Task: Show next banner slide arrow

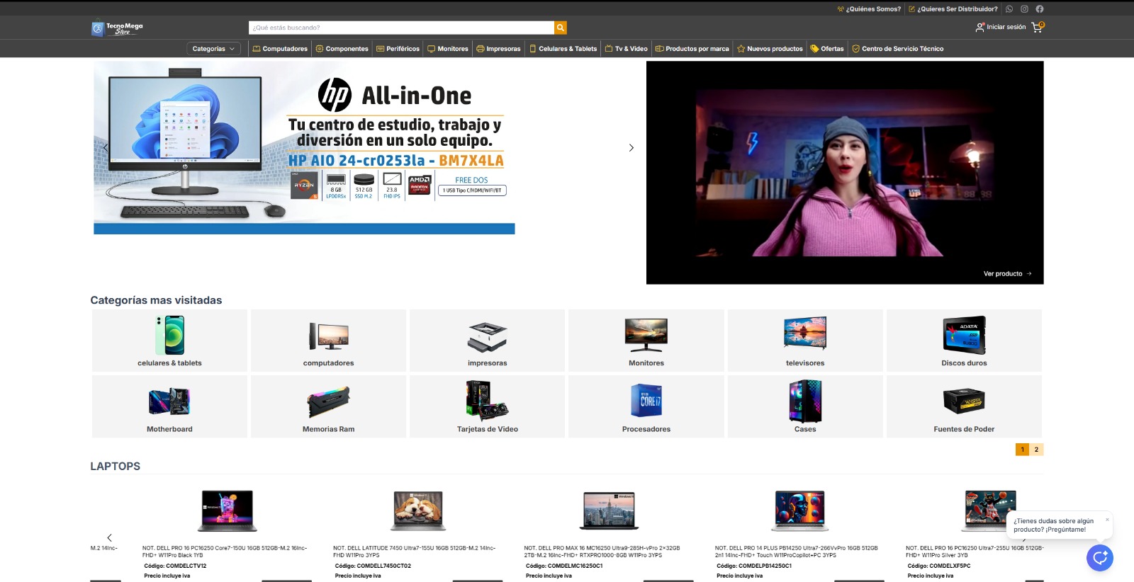Action: [631, 147]
